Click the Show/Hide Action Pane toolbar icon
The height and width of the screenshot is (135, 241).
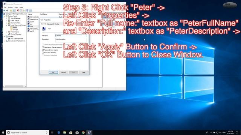pos(31,10)
